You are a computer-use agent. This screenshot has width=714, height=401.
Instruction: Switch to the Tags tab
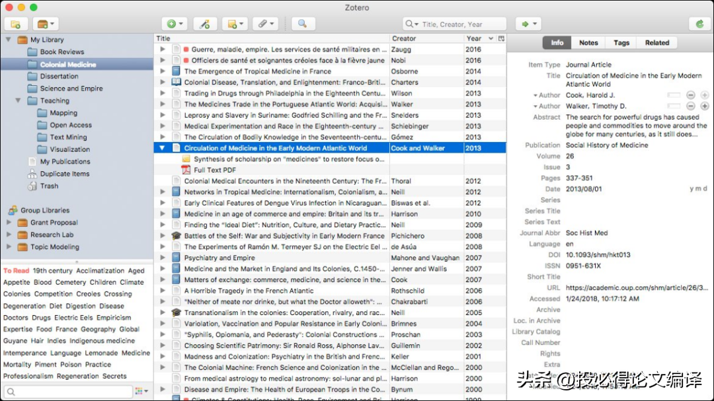(621, 43)
